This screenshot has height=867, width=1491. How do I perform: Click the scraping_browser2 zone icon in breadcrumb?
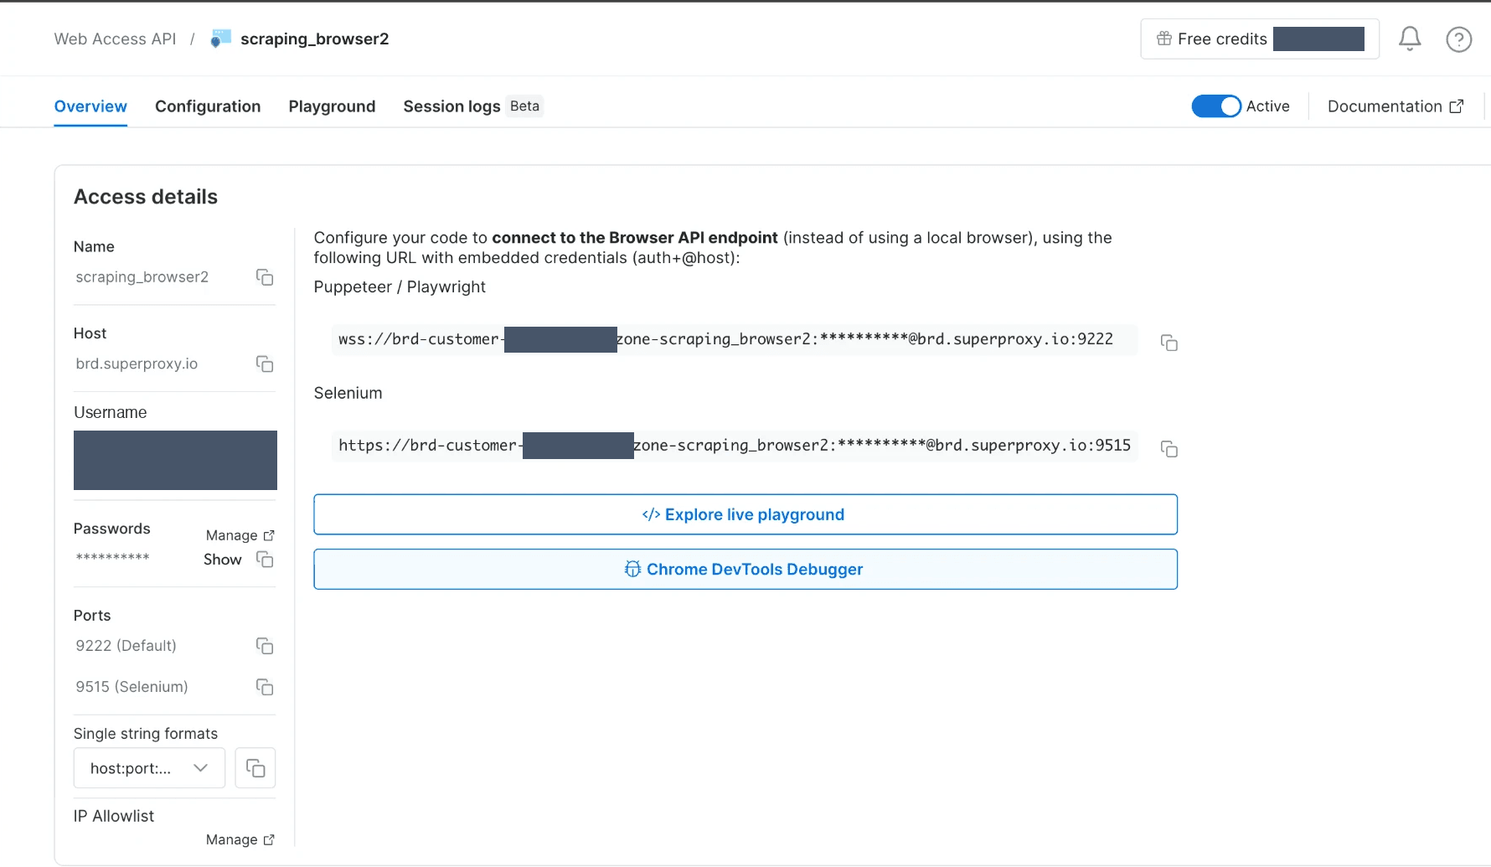pyautogui.click(x=220, y=39)
